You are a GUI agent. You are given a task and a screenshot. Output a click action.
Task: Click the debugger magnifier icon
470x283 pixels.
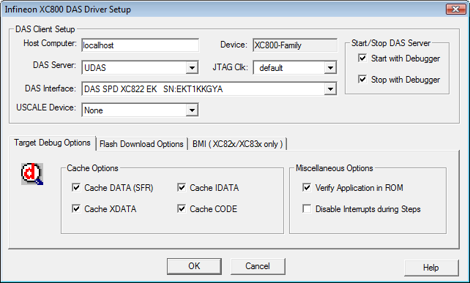pyautogui.click(x=32, y=174)
